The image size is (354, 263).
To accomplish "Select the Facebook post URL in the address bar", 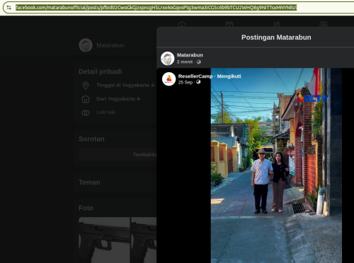I will coord(156,8).
